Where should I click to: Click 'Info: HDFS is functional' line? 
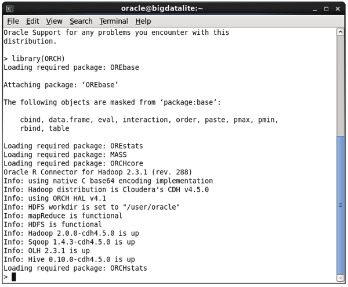(53, 224)
